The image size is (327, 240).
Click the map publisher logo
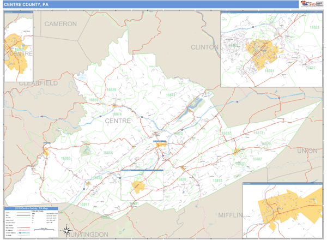click(x=312, y=4)
